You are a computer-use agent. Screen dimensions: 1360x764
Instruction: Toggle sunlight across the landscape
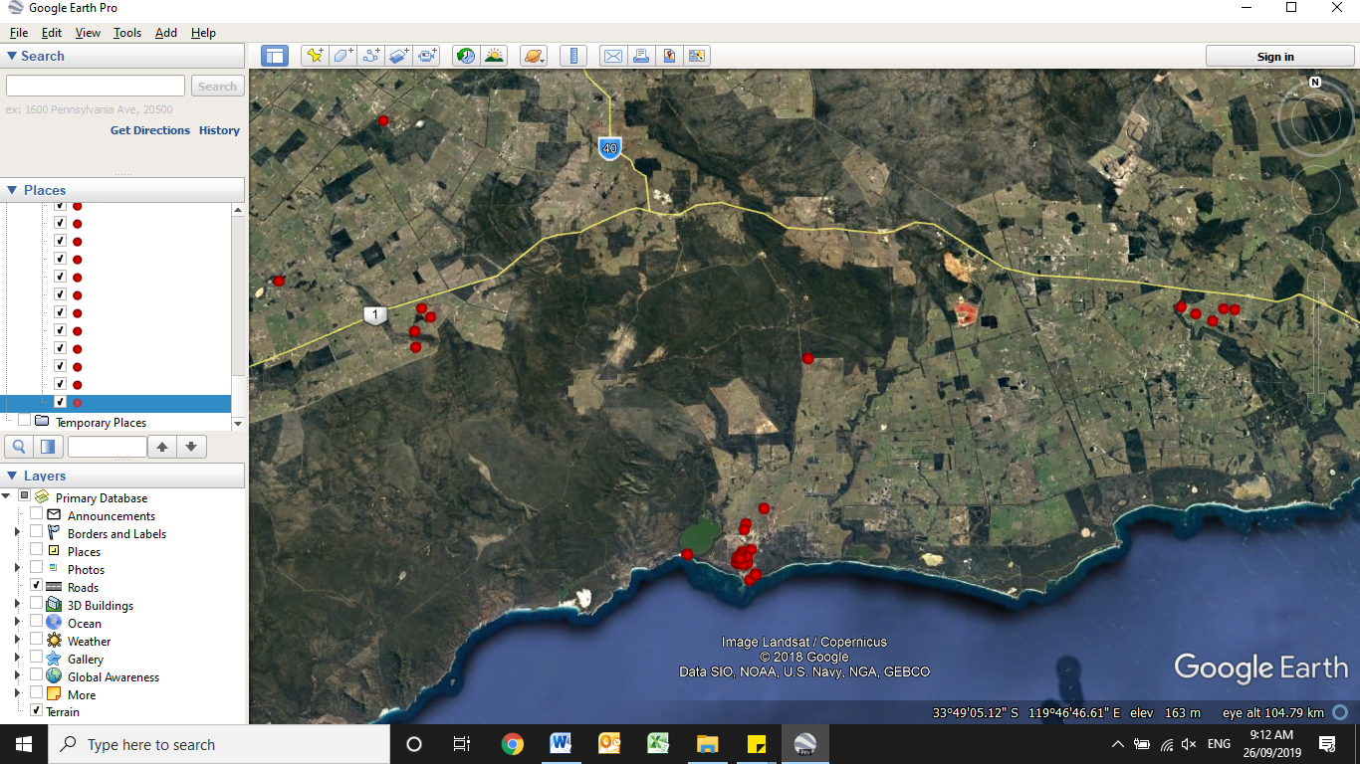click(493, 56)
